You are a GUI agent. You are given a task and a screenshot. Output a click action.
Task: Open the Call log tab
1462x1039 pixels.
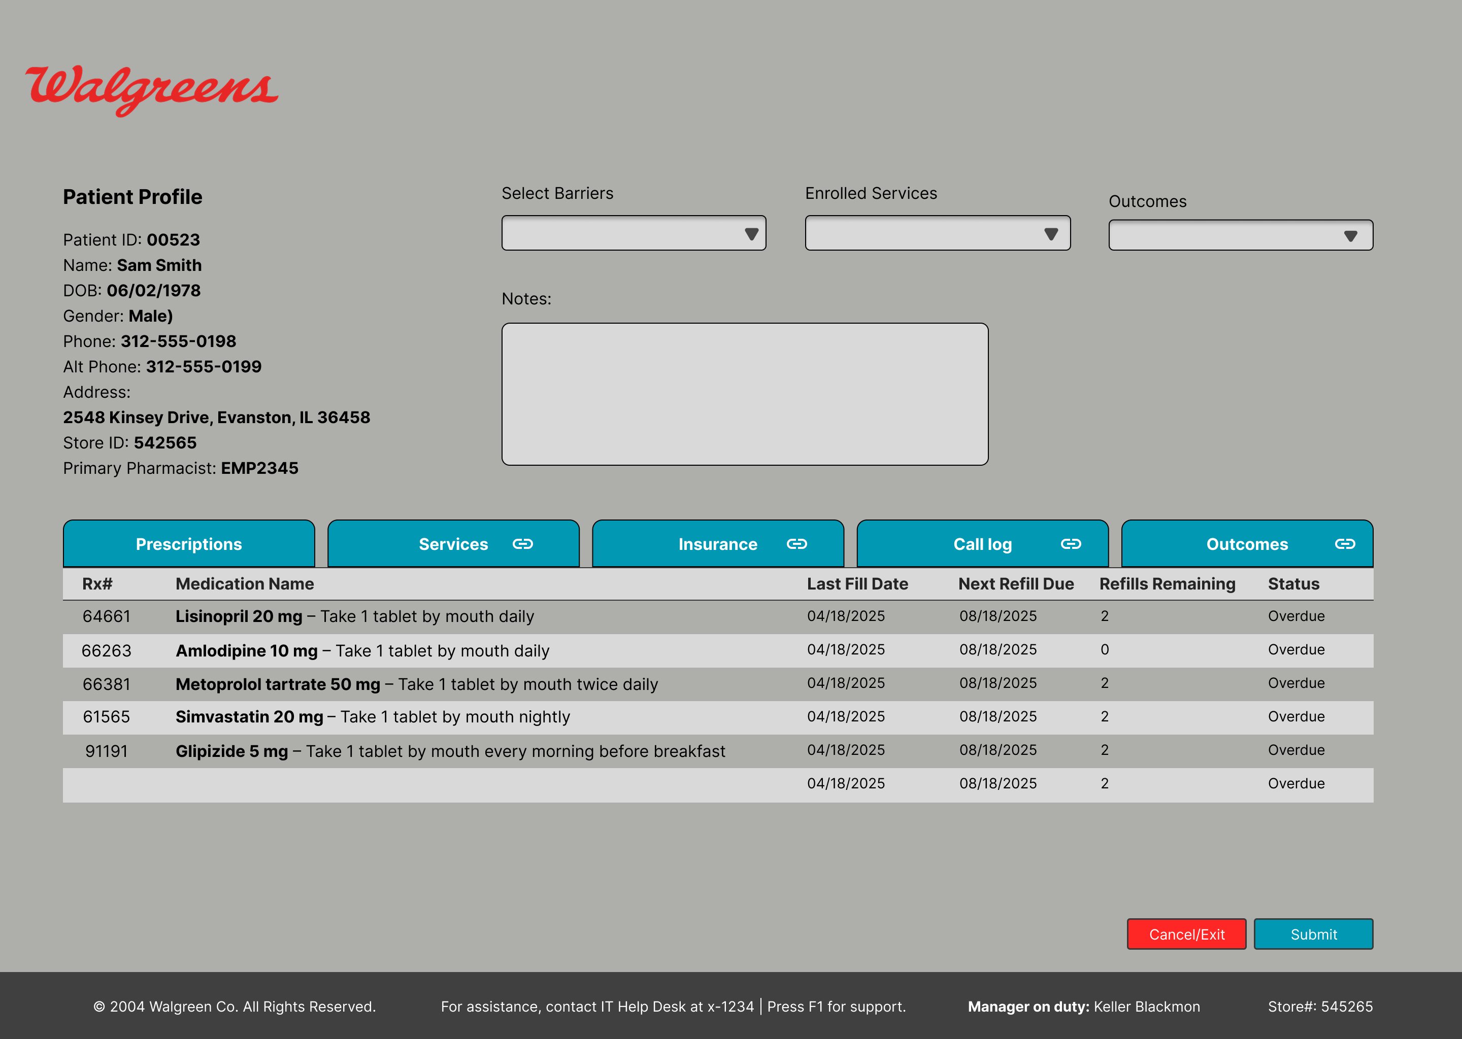(x=983, y=544)
